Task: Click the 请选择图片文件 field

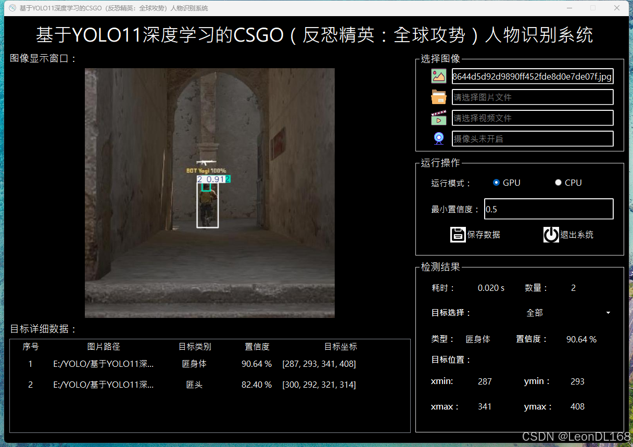Action: coord(533,97)
